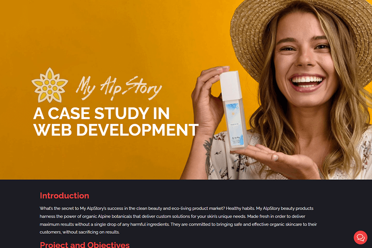Click 'What's the secret' at the paragraph start

pos(59,208)
